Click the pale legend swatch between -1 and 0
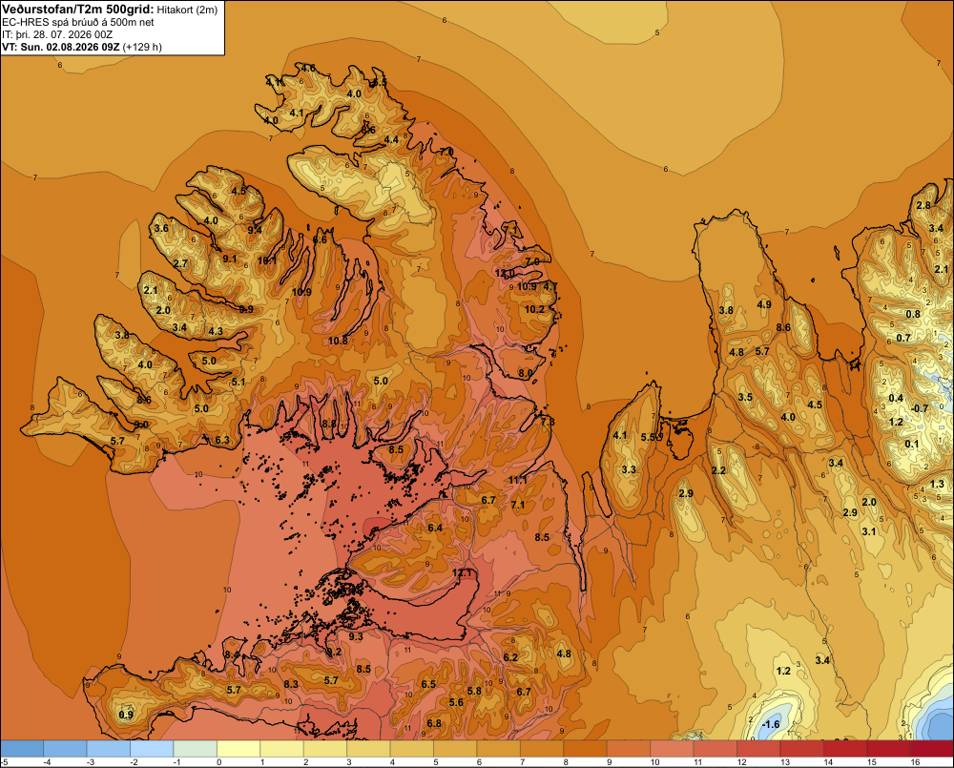 click(196, 749)
